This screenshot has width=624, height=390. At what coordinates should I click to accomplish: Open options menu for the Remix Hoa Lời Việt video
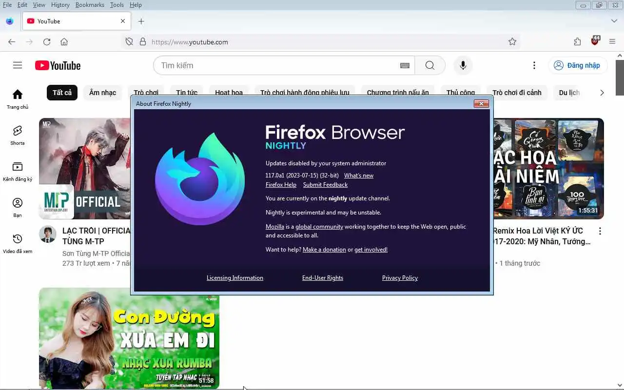(x=600, y=231)
